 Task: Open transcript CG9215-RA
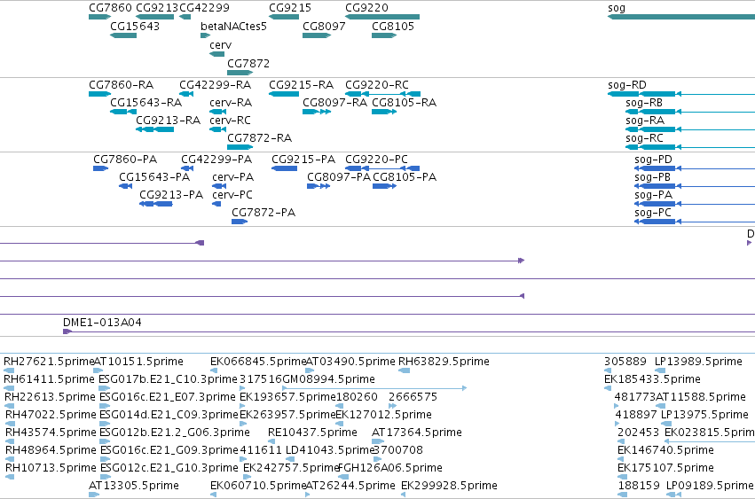[x=284, y=94]
